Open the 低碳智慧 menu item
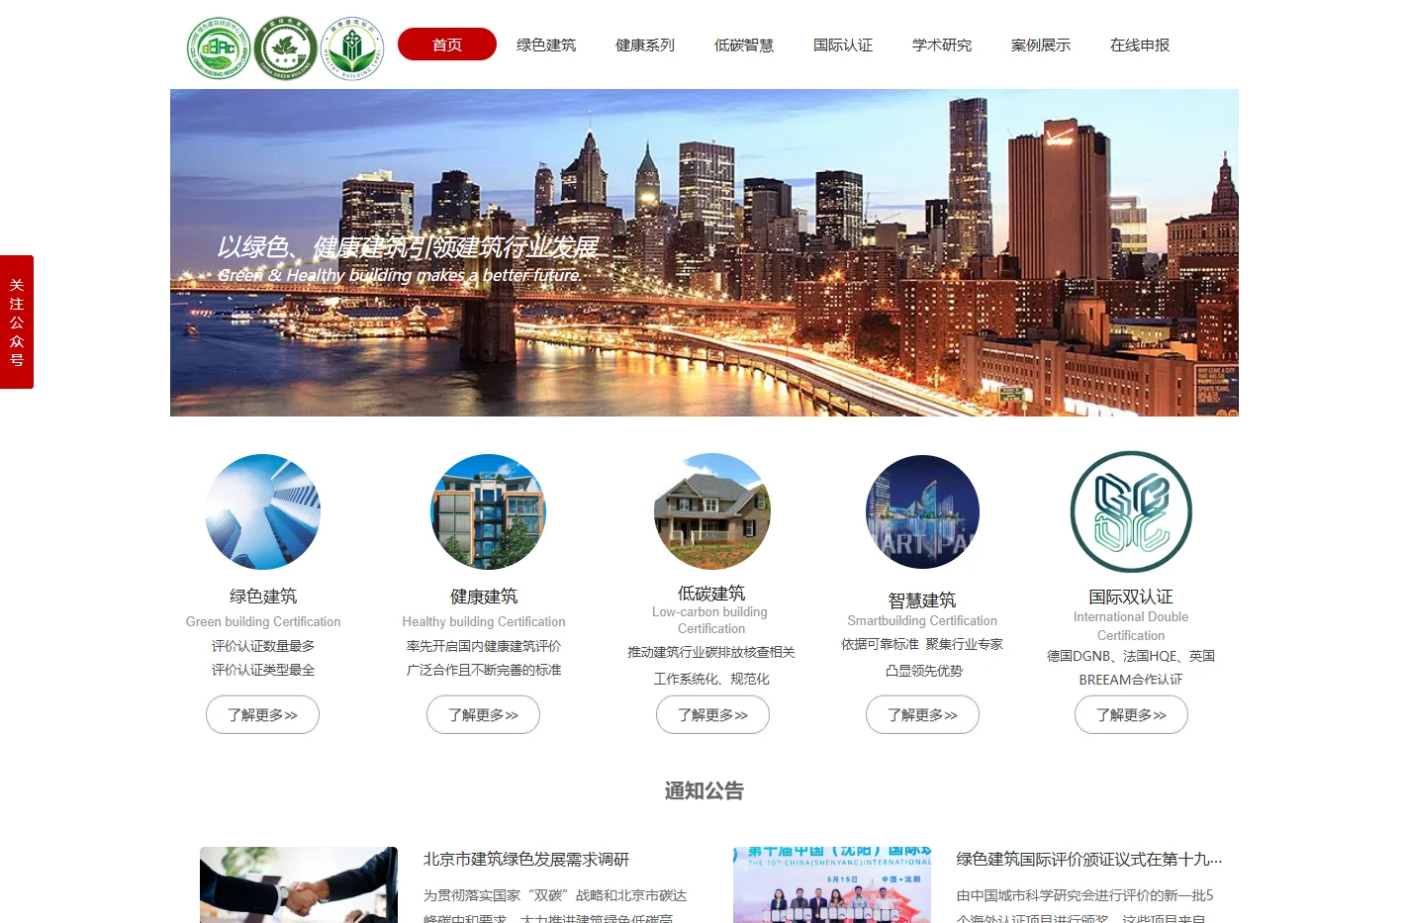 (x=744, y=45)
